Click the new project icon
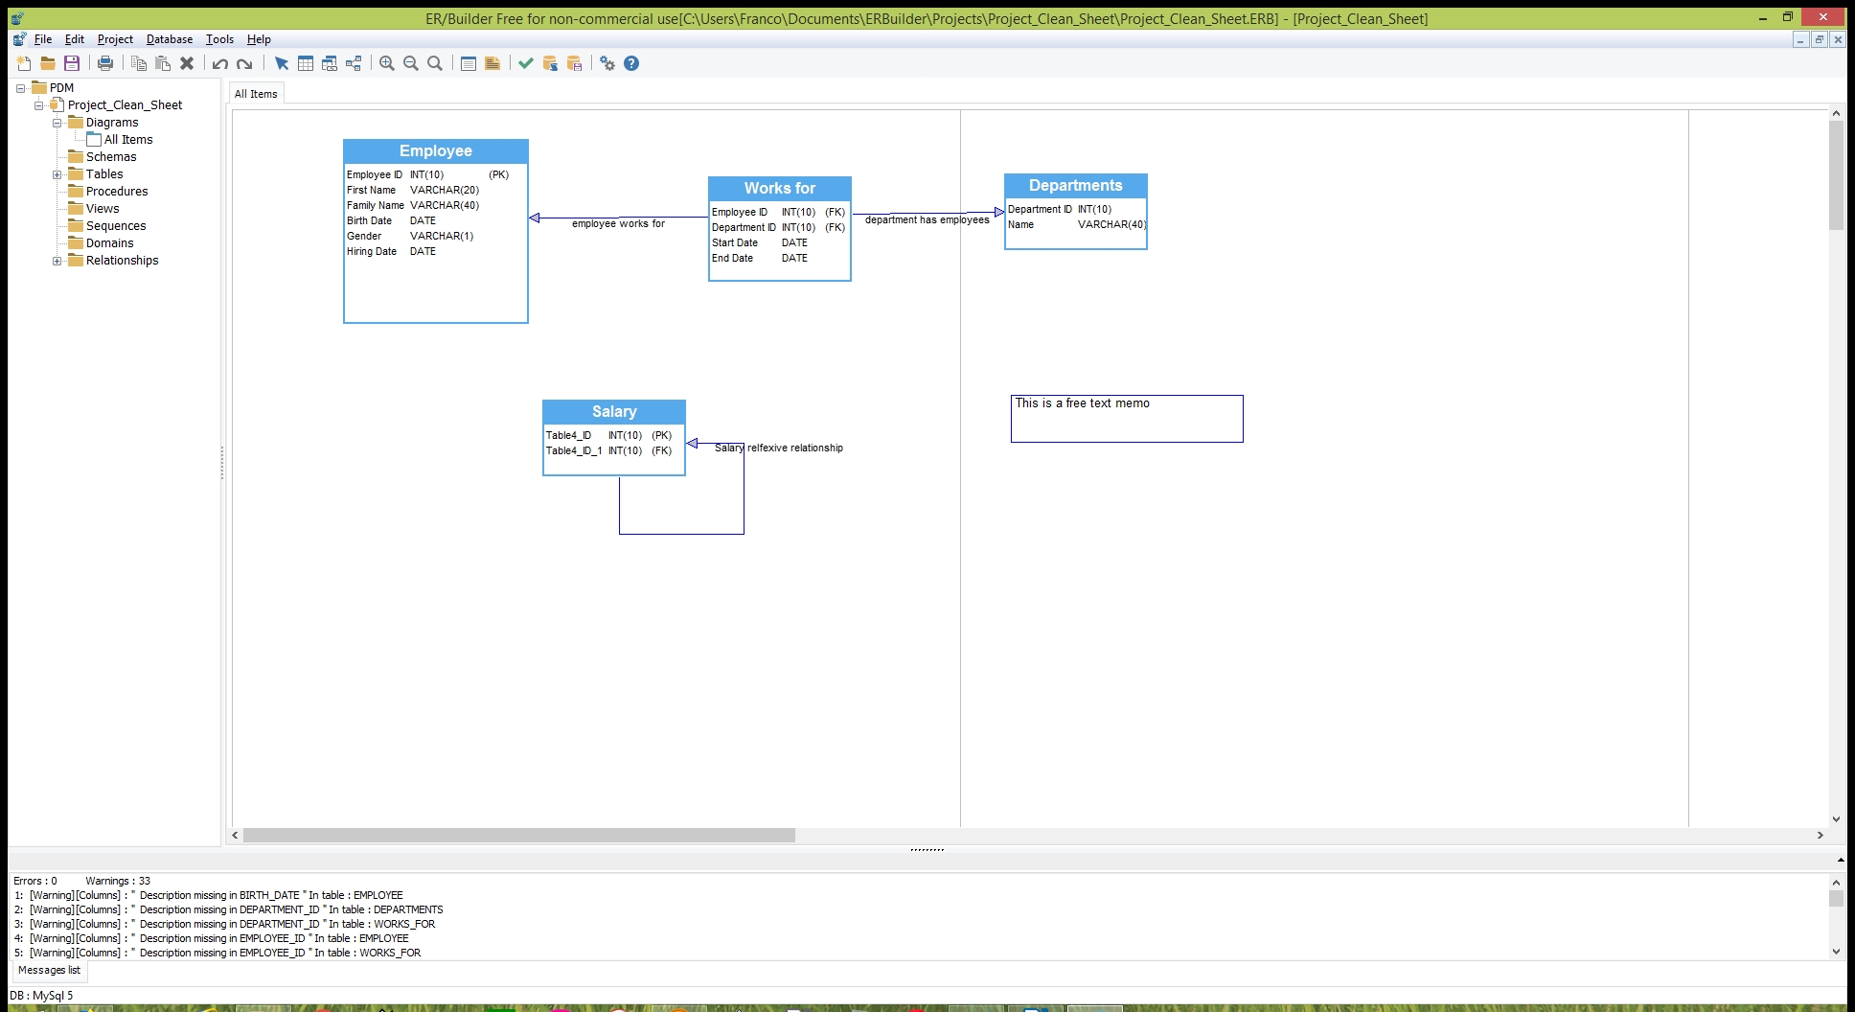Image resolution: width=1855 pixels, height=1012 pixels. click(24, 63)
